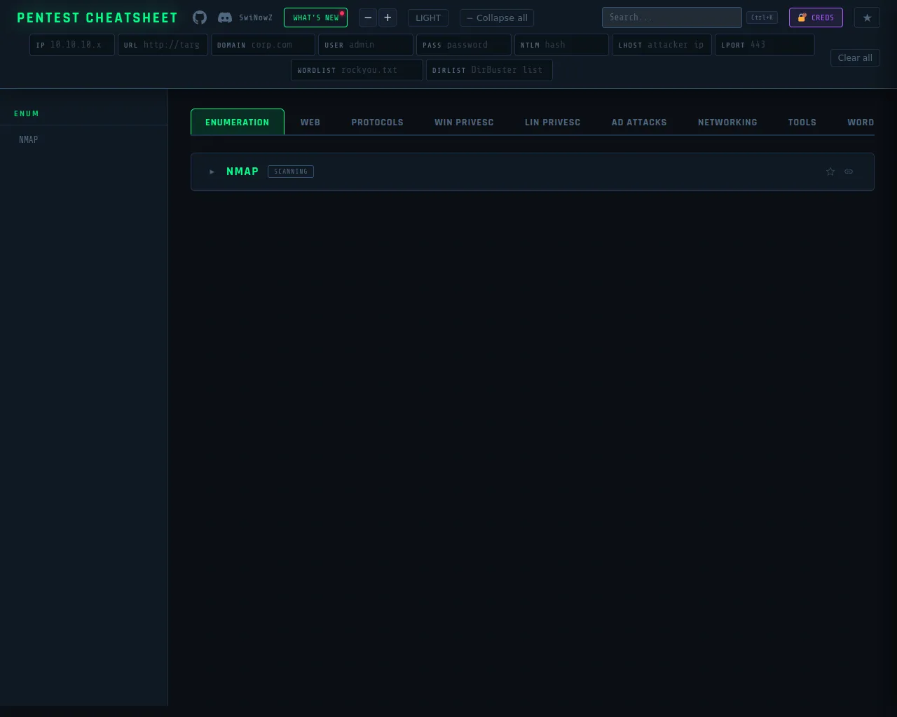Favorite the NMAP section with star icon
The height and width of the screenshot is (717, 897).
[830, 172]
